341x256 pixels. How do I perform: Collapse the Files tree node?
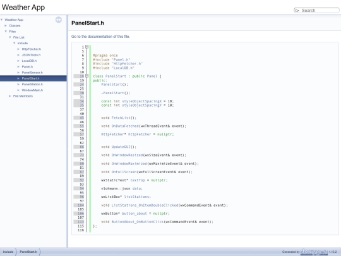pyautogui.click(x=6, y=32)
